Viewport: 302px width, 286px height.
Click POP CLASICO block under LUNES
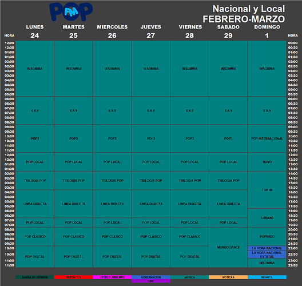[35, 236]
